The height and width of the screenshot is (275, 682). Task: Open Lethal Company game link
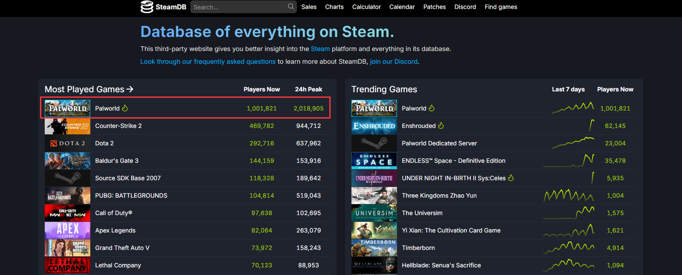tap(118, 265)
